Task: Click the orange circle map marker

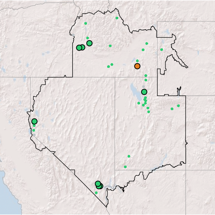Action: coord(137,66)
